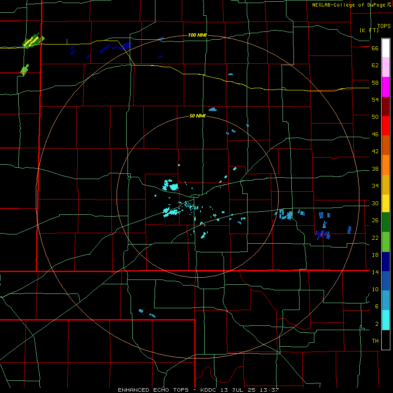Click the 100 NMI range ring label
Screen dimensions: 393x393
(x=197, y=35)
